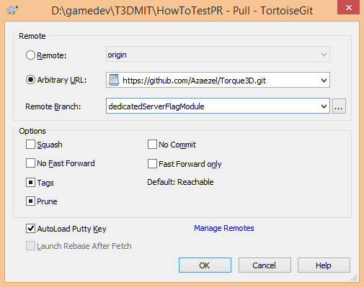
Task: Tick the Fast Forward only checkbox
Action: (152, 164)
